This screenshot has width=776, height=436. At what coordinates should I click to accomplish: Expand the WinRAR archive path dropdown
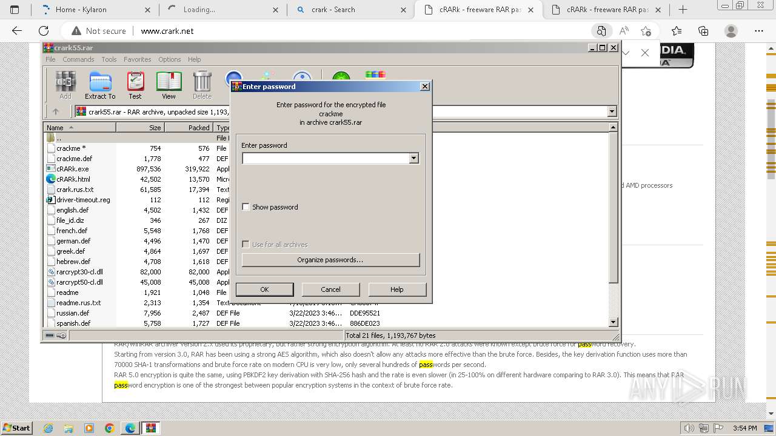(612, 111)
